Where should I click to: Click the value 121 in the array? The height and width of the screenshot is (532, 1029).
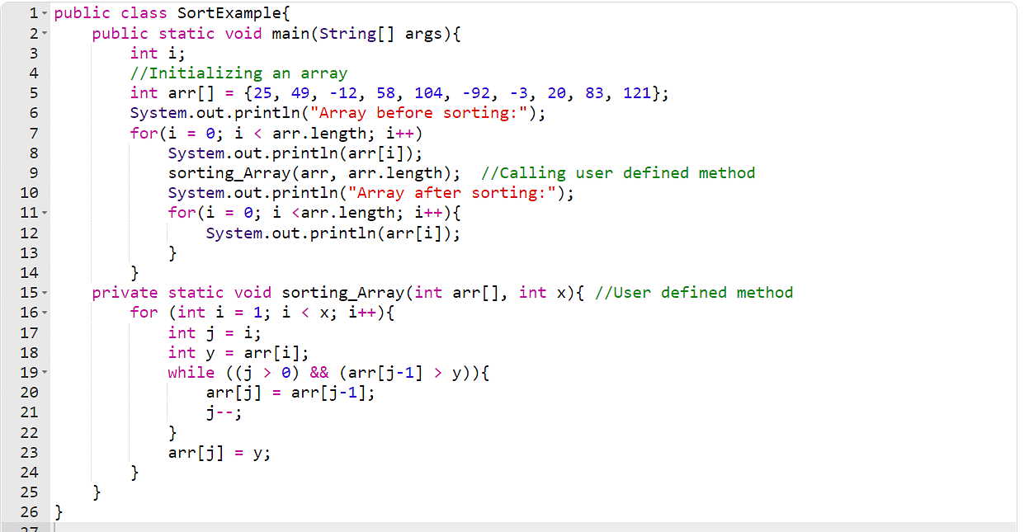(637, 93)
